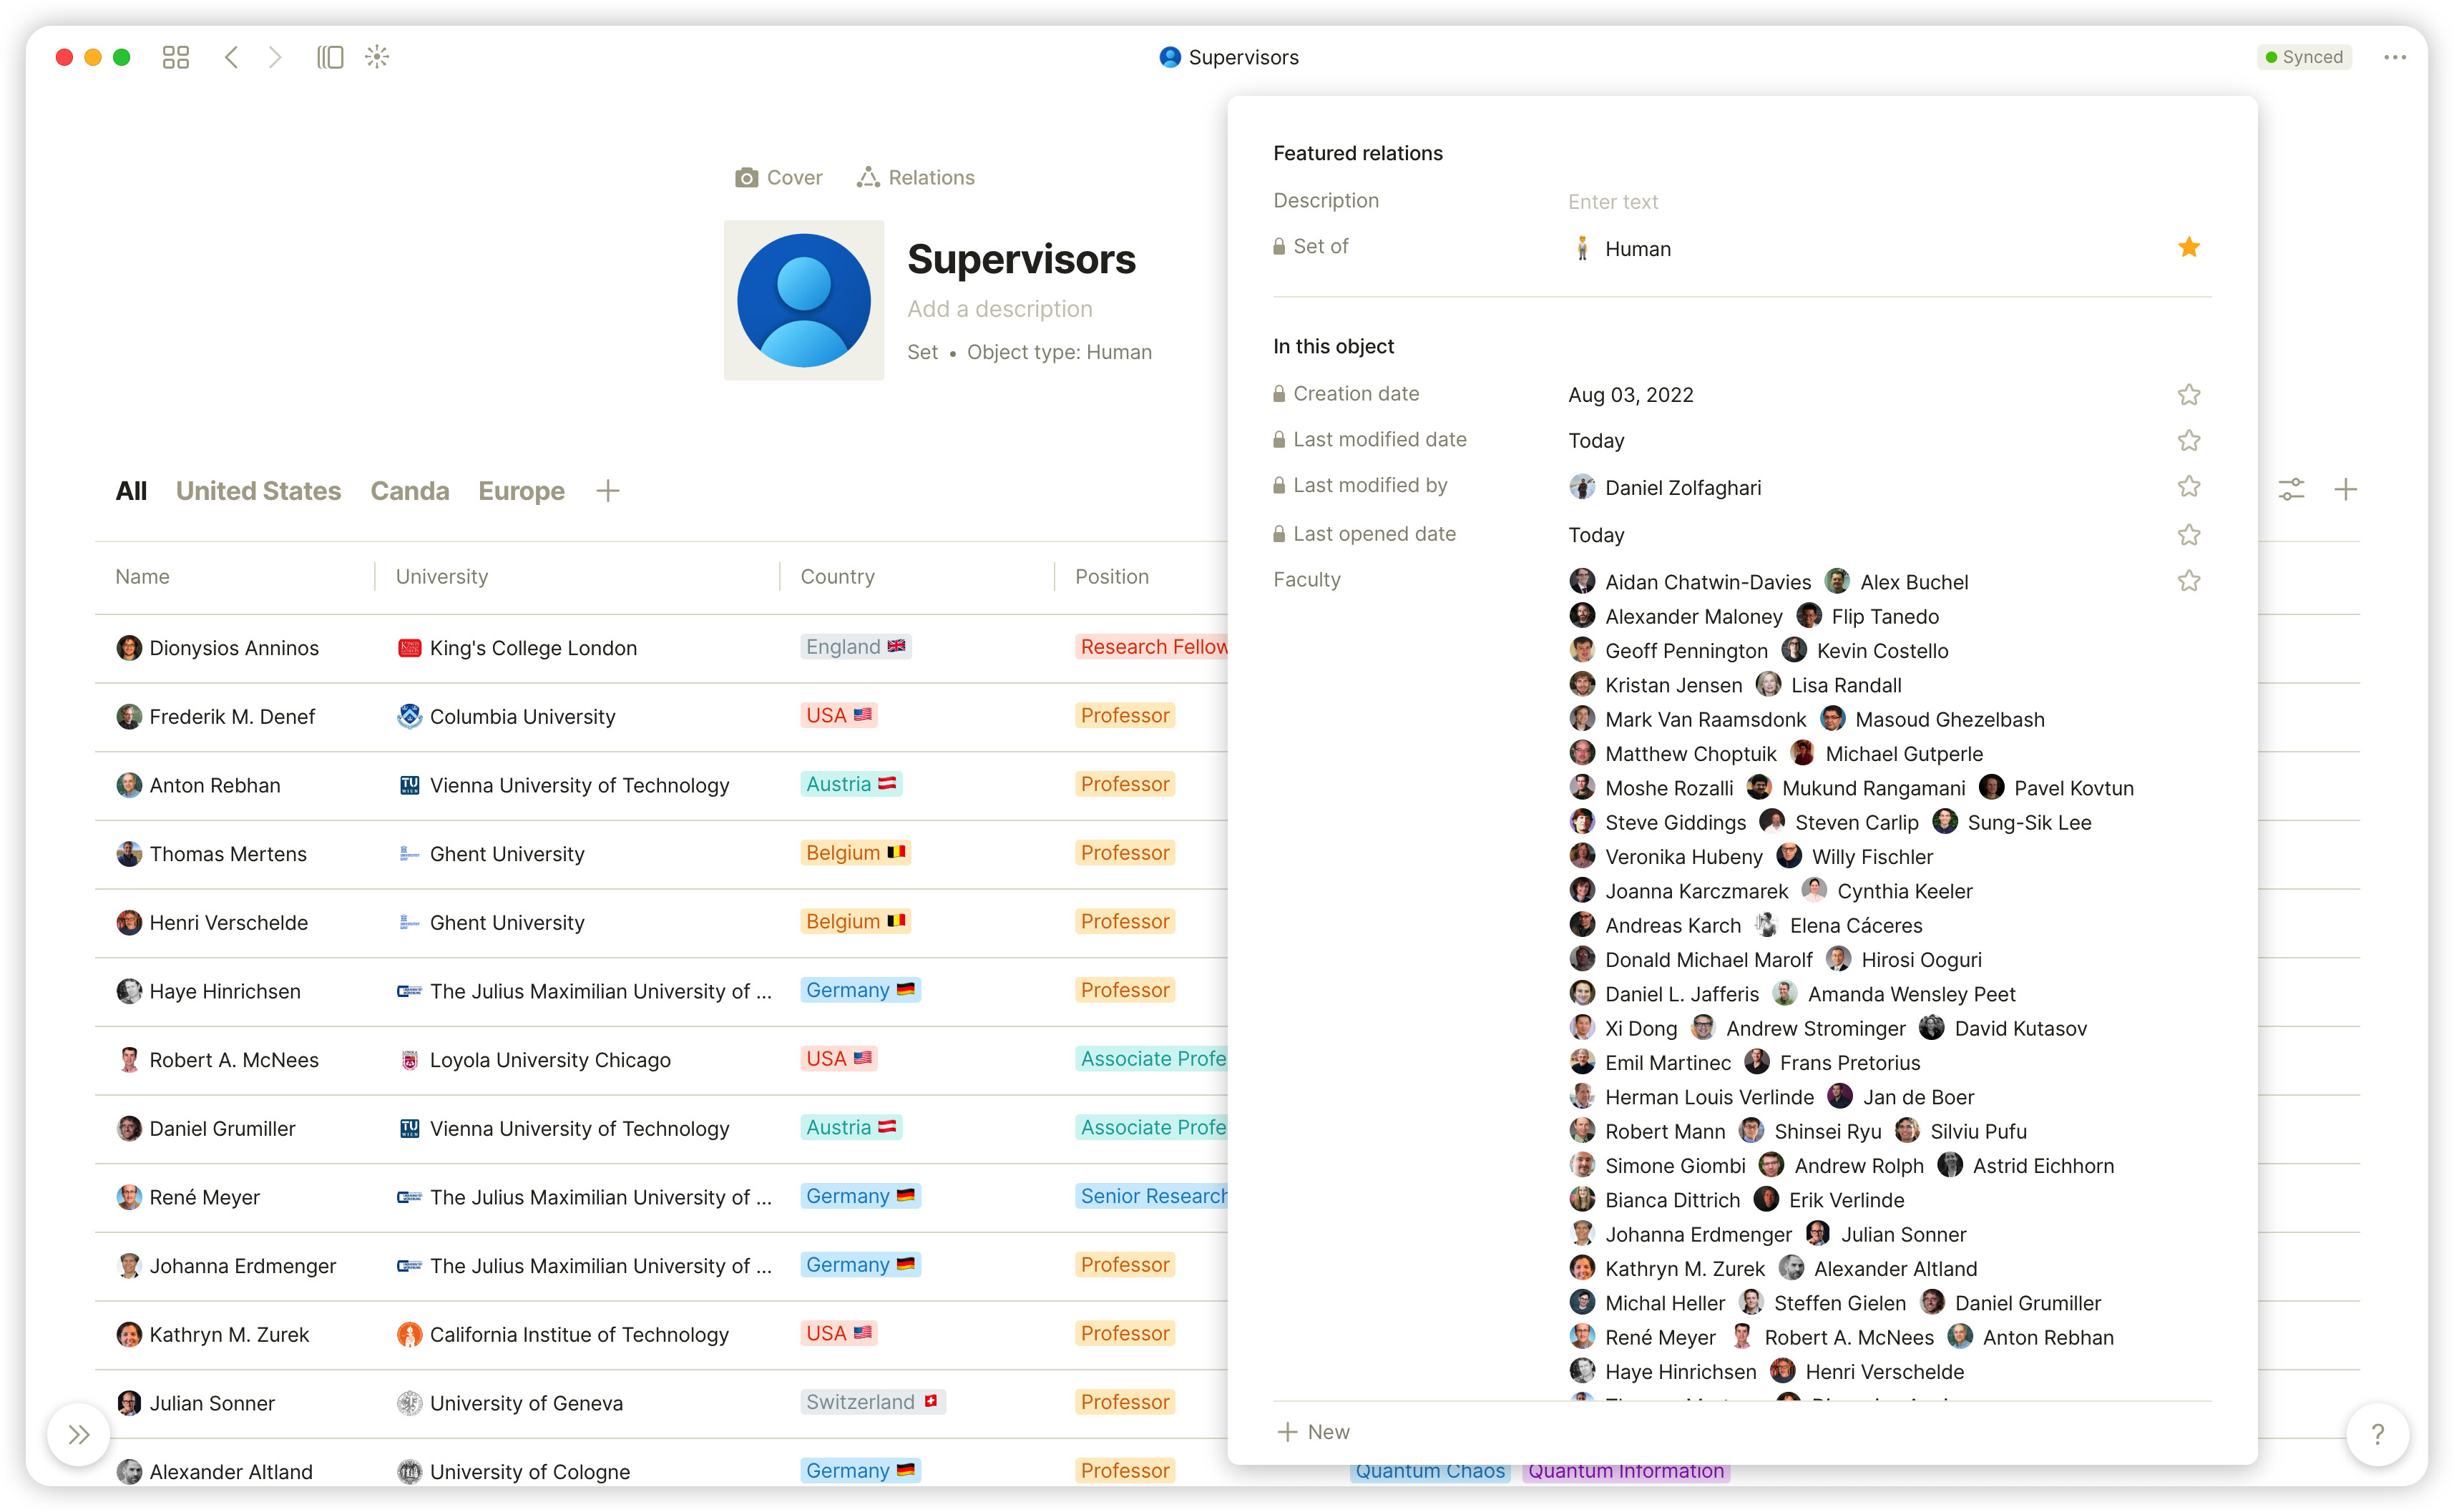
Task: Open the help question mark button
Action: [x=2377, y=1435]
